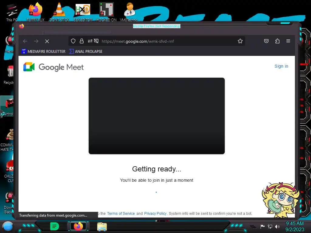The height and width of the screenshot is (233, 311).
Task: Click the Firefox icon in title bar
Action: (x=22, y=26)
